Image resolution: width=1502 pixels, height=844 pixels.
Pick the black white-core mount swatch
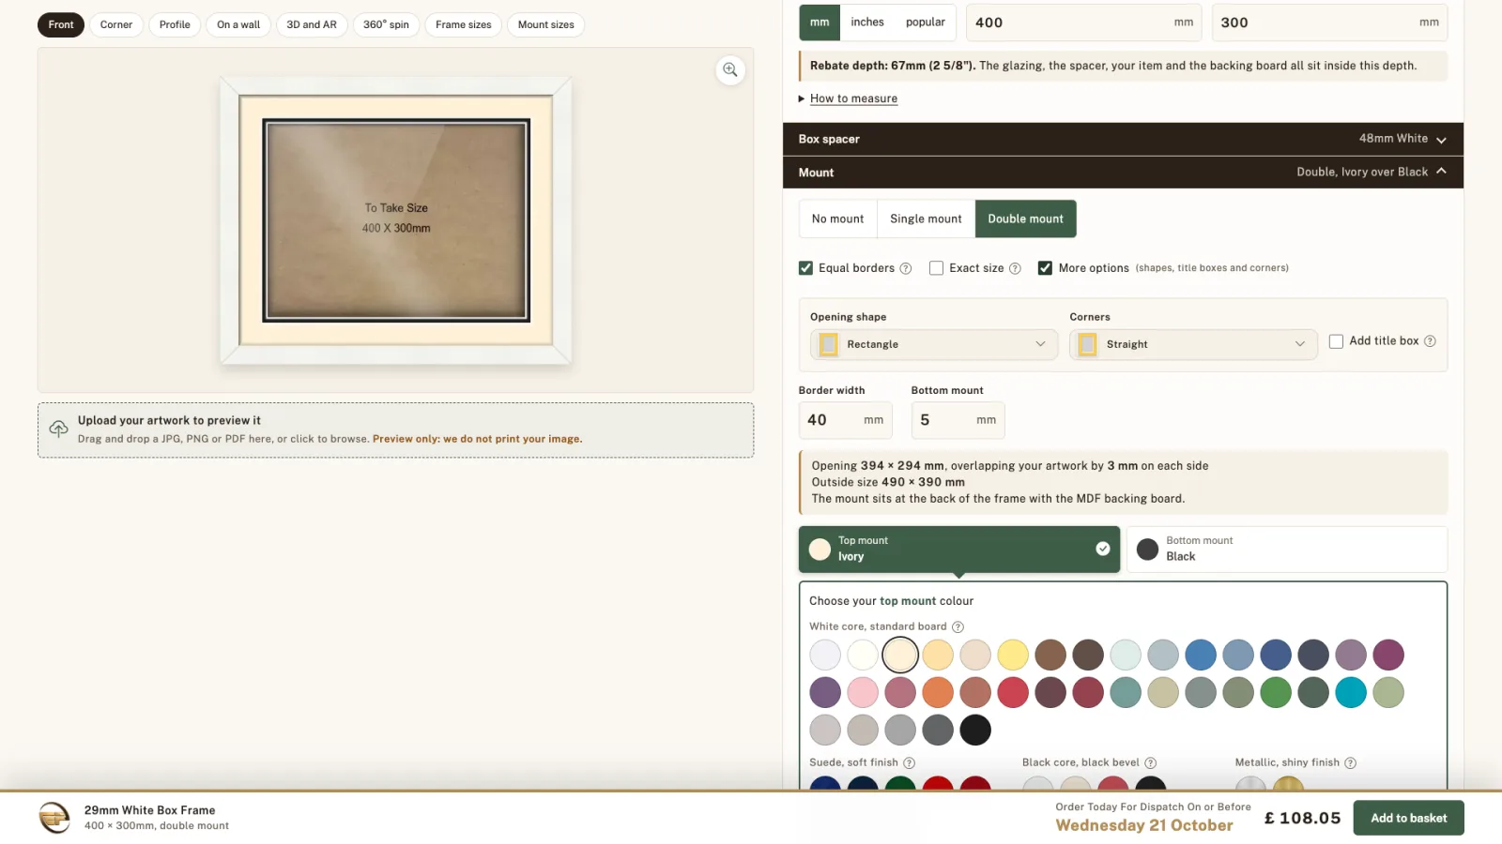pos(975,730)
